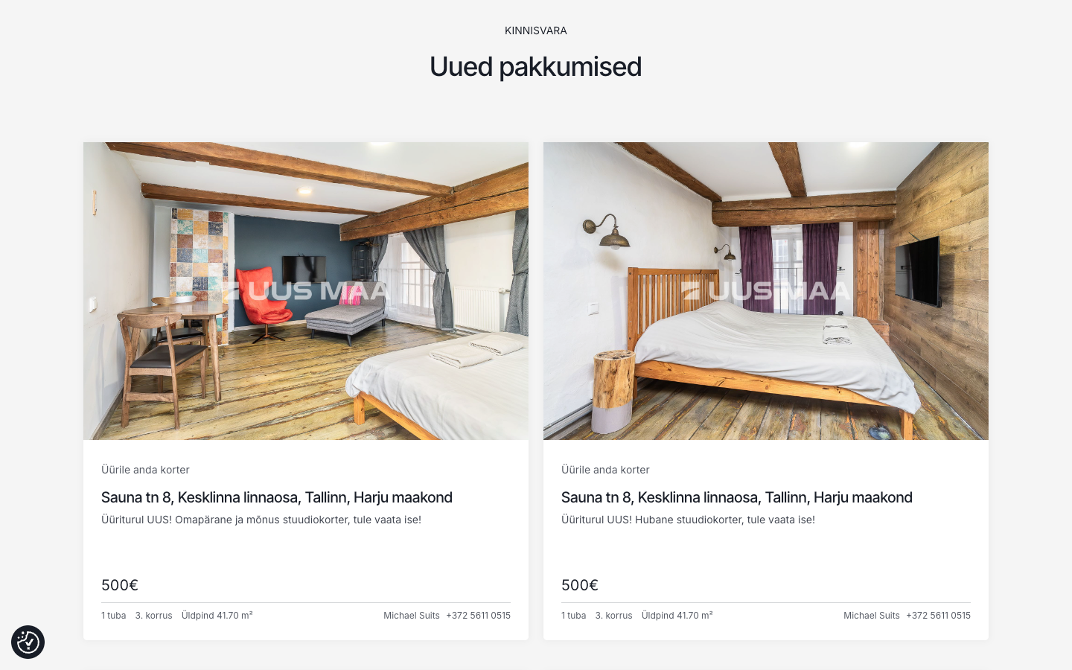Call the phone number in right listing
Image resolution: width=1072 pixels, height=670 pixels.
[x=938, y=616]
